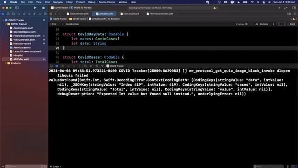Switch to the Main.storyboard tab
The height and width of the screenshot is (168, 298).
[x=129, y=14]
